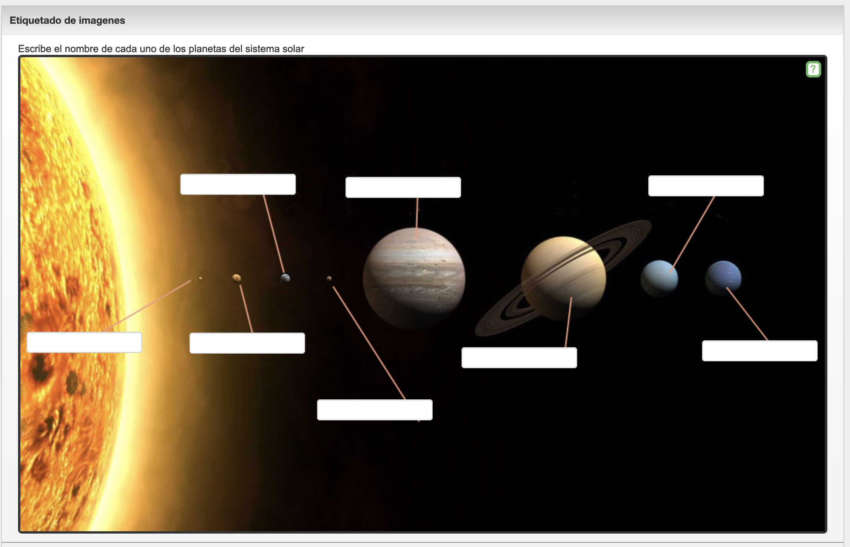Image resolution: width=850 pixels, height=547 pixels.
Task: Click the orange Venus planet
Action: point(236,278)
